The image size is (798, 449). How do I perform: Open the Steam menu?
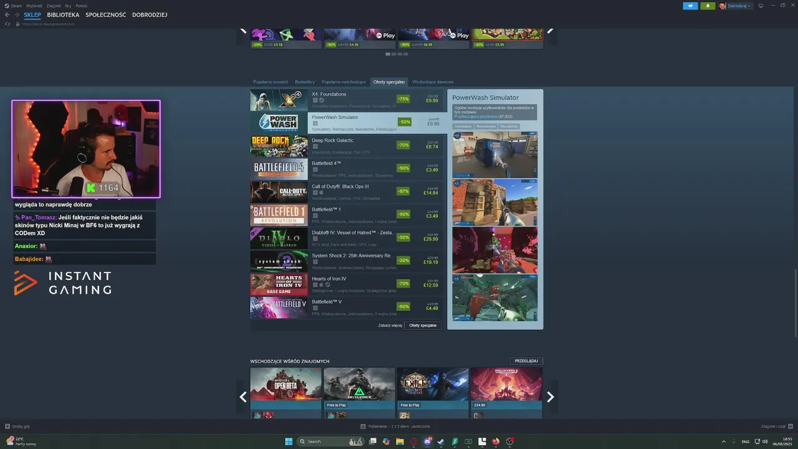[x=13, y=6]
